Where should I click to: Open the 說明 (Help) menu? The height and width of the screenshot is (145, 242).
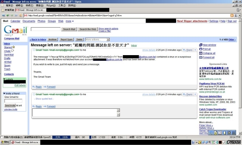pyautogui.click(x=72, y=5)
